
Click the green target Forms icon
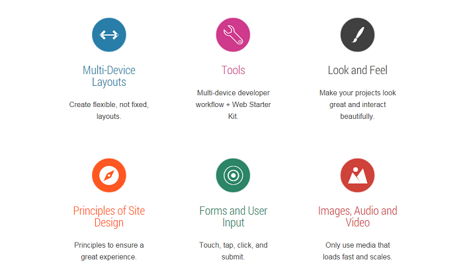click(x=233, y=175)
